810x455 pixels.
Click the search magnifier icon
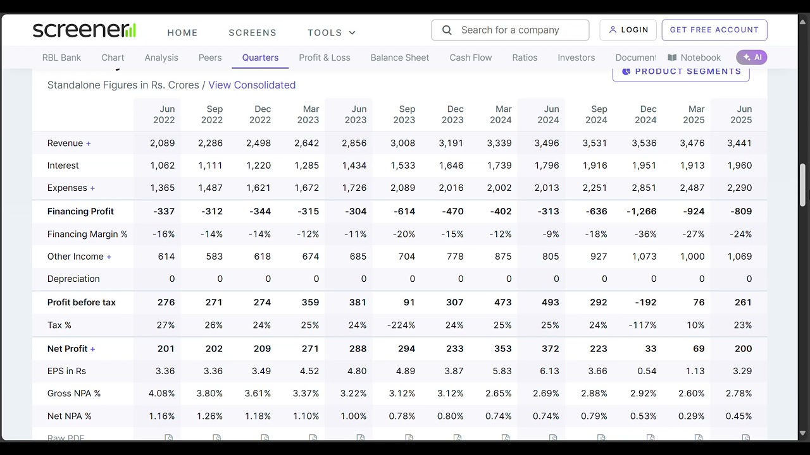pyautogui.click(x=447, y=30)
